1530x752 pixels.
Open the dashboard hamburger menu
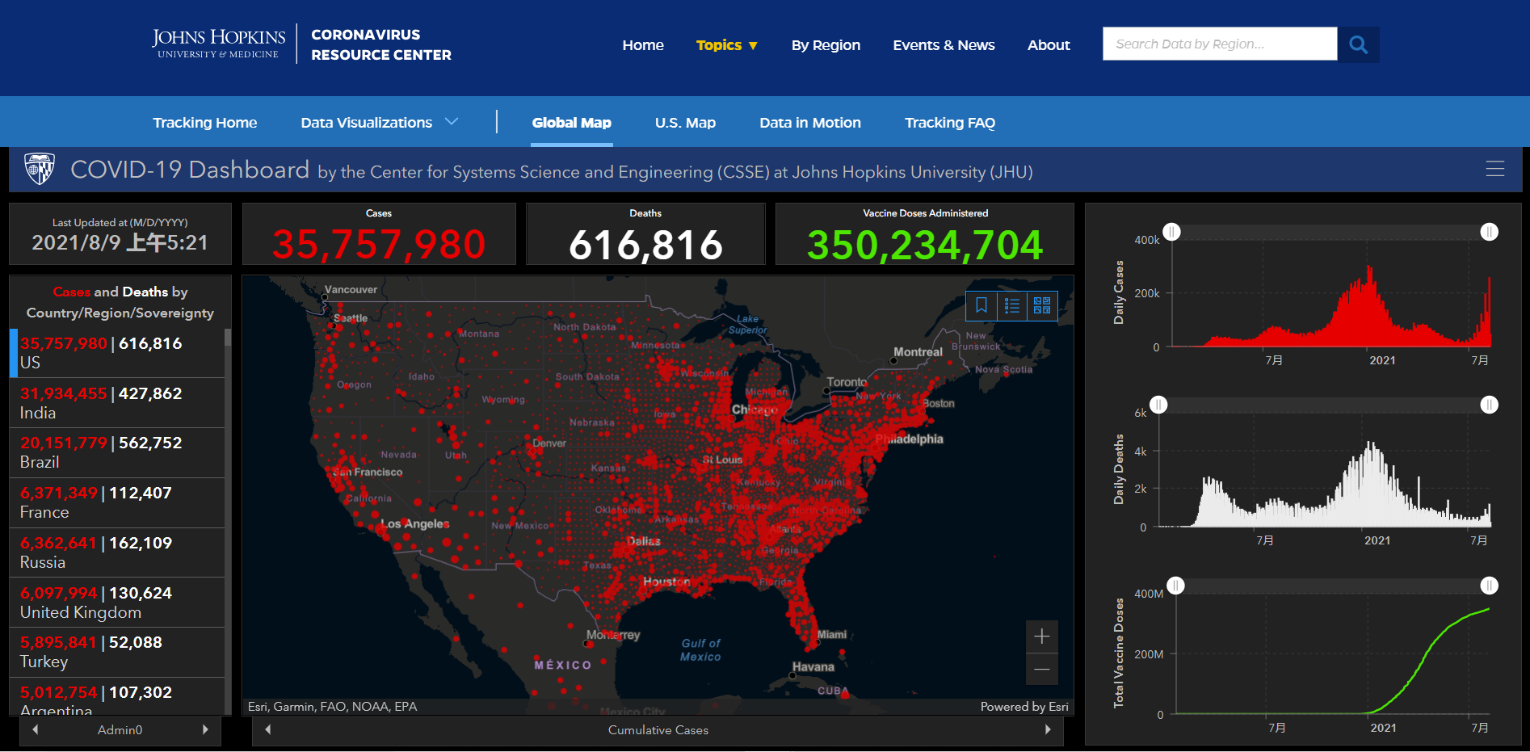1494,168
